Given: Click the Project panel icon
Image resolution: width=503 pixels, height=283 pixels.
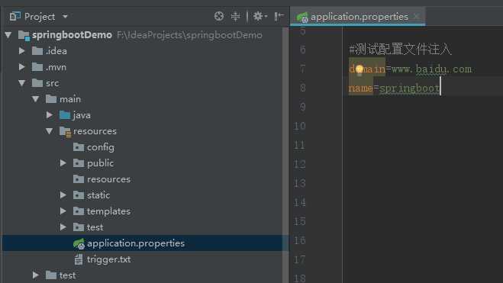Looking at the screenshot, I should (x=15, y=16).
